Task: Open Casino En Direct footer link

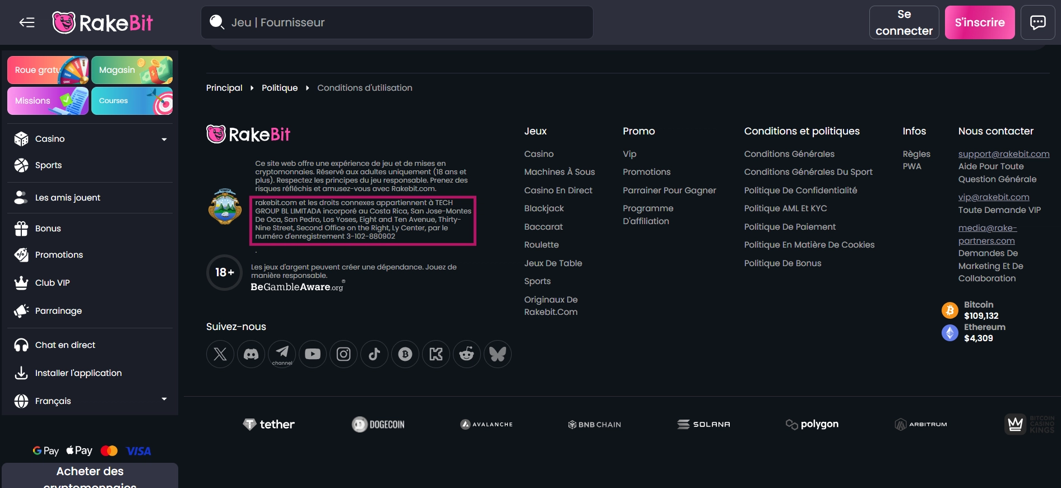Action: pos(558,190)
